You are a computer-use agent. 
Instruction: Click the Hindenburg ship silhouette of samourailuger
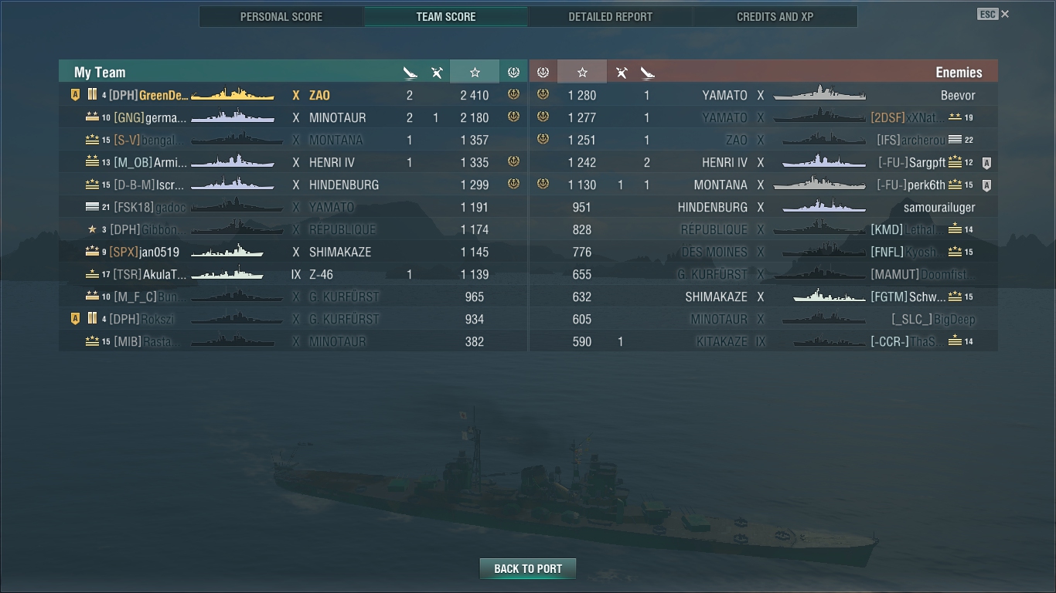click(824, 206)
